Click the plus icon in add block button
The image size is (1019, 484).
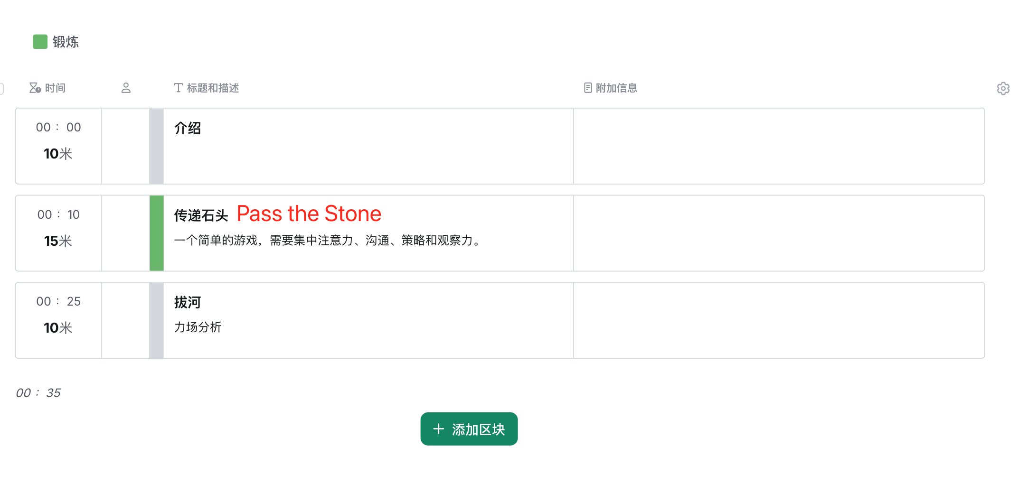click(438, 429)
